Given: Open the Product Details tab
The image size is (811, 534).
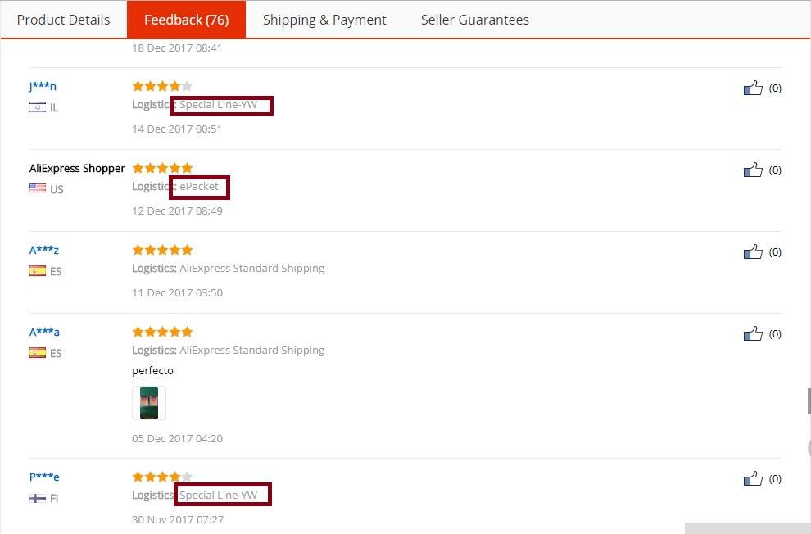Looking at the screenshot, I should 63,20.
